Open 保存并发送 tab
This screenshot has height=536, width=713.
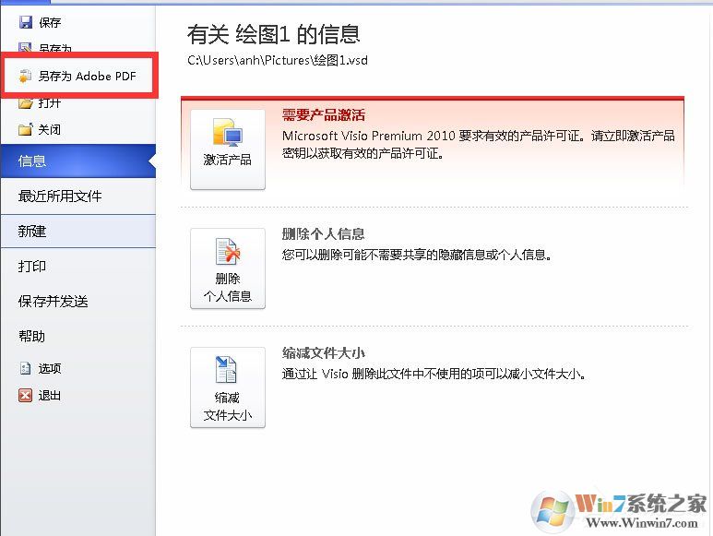coord(78,301)
